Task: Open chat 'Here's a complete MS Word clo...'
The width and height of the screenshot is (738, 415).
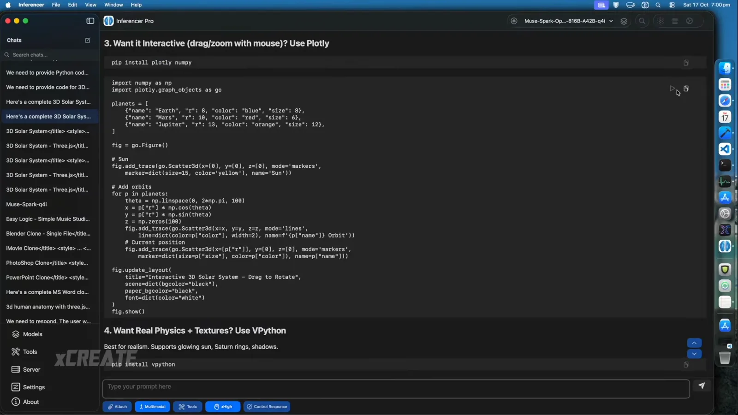Action: coord(49,292)
